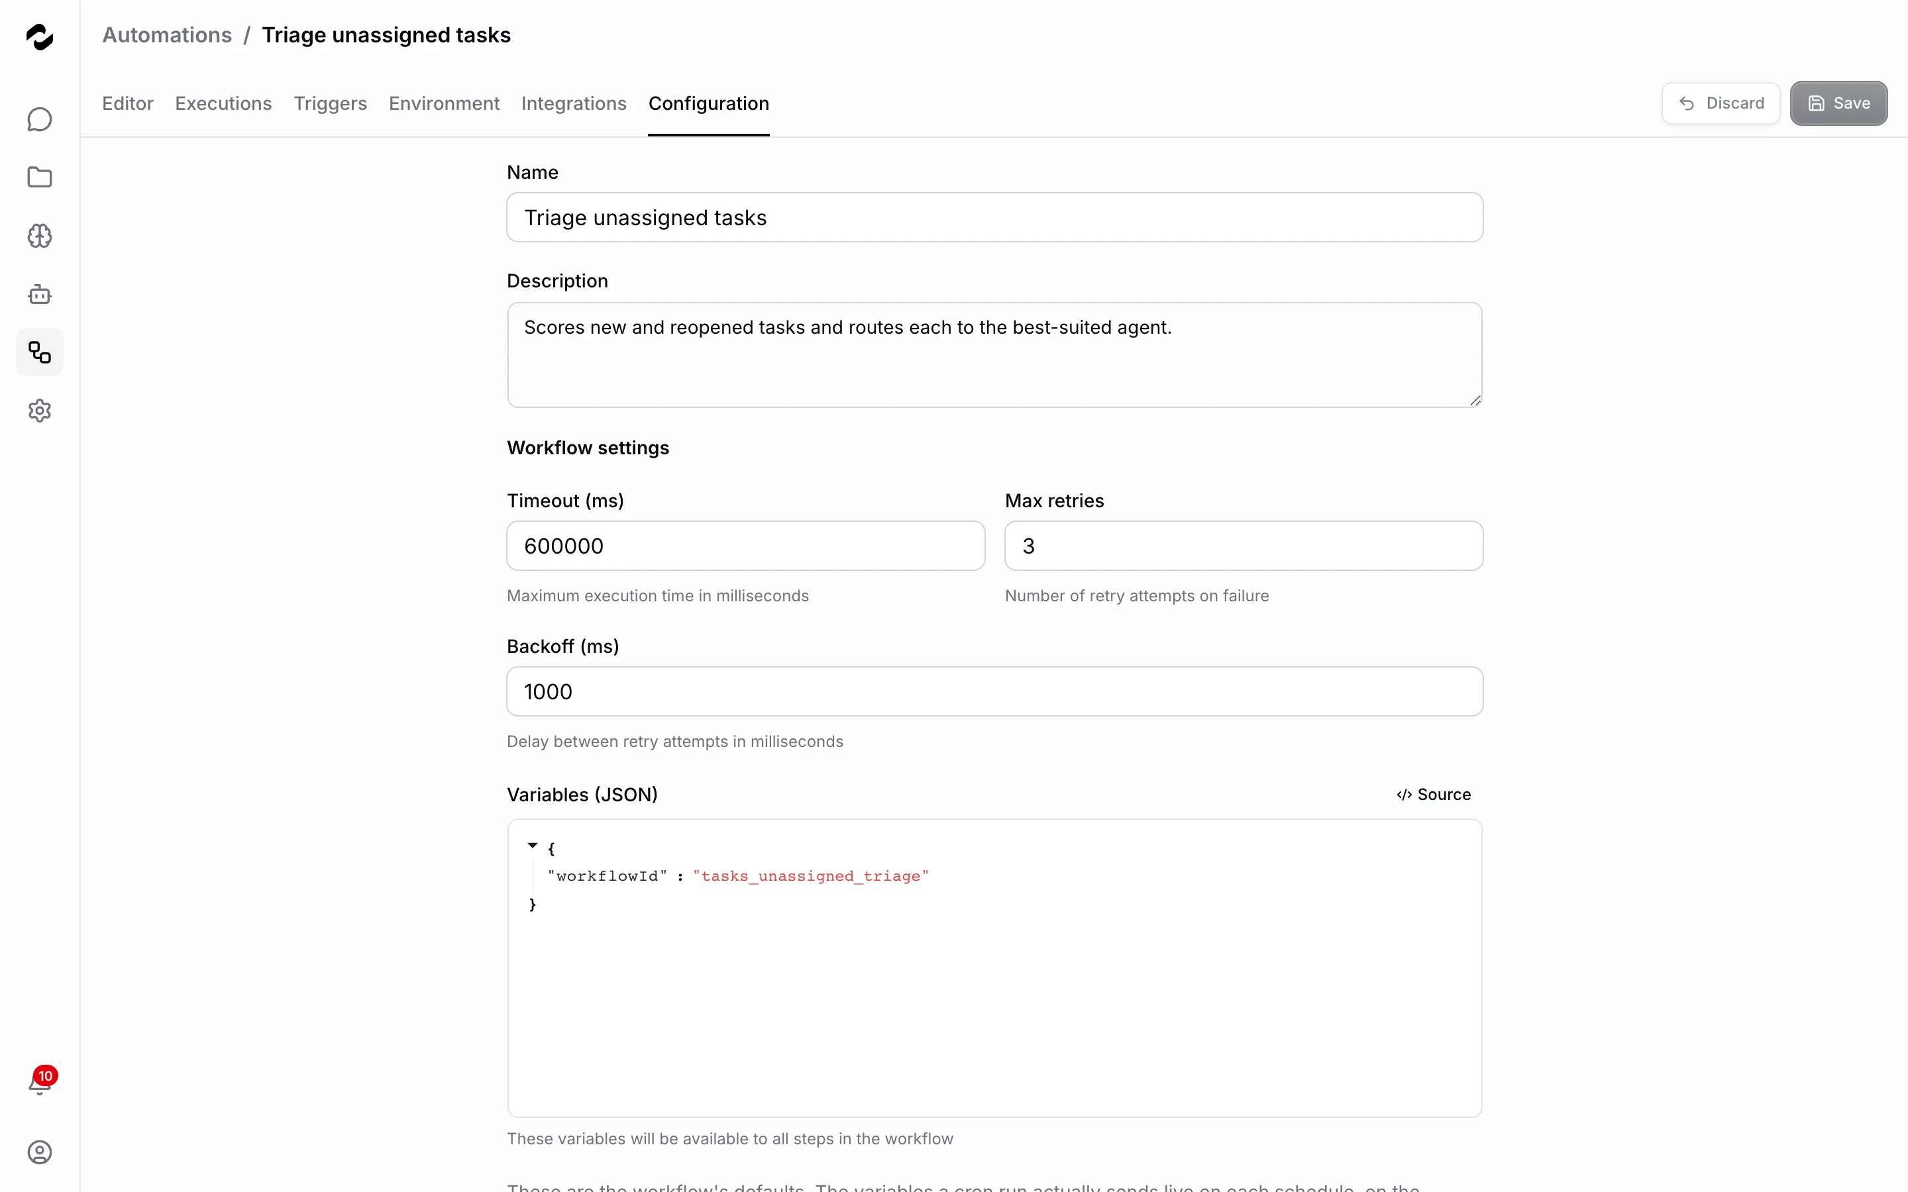Click "Delay between retry attempts" hint text

[675, 742]
